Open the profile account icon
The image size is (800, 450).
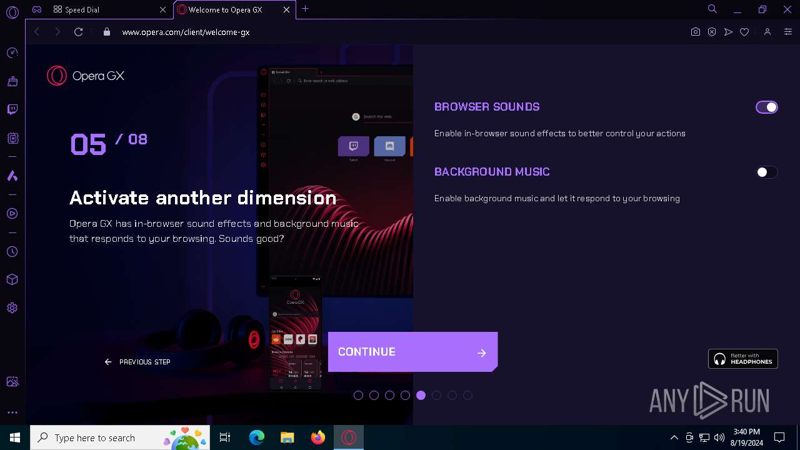tap(767, 32)
